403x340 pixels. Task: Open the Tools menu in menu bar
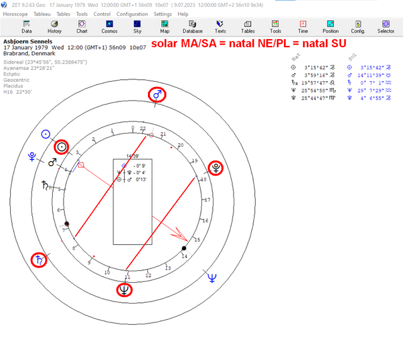pyautogui.click(x=82, y=14)
